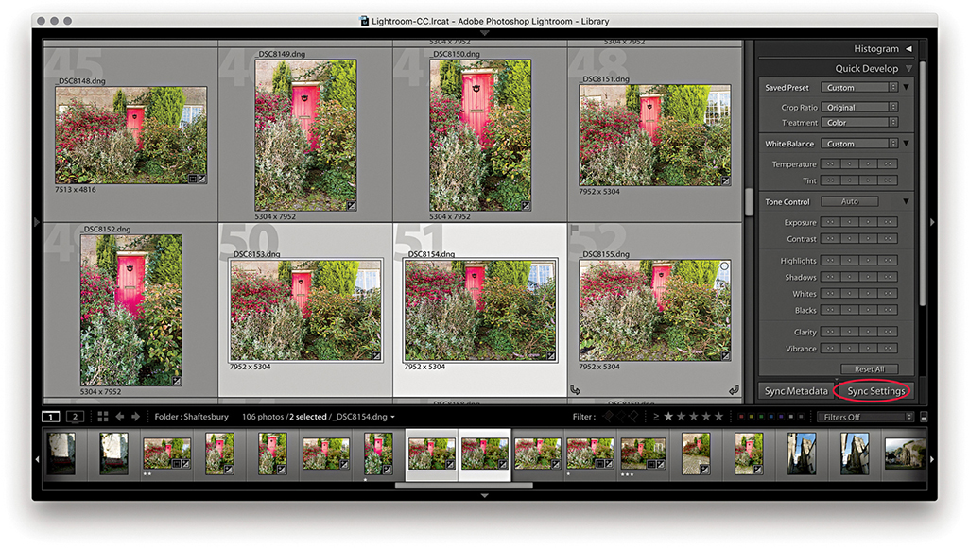Collapse the Tone Control section triangle
The image size is (969, 548).
pyautogui.click(x=906, y=201)
